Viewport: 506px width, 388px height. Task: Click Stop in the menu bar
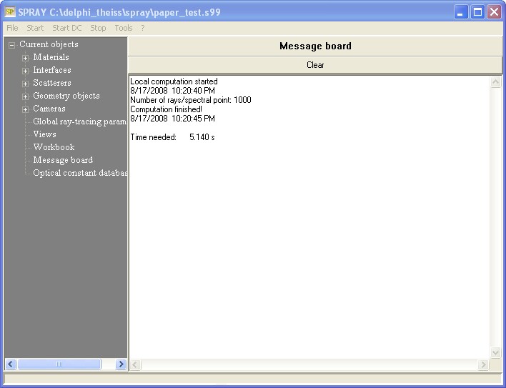pyautogui.click(x=98, y=28)
